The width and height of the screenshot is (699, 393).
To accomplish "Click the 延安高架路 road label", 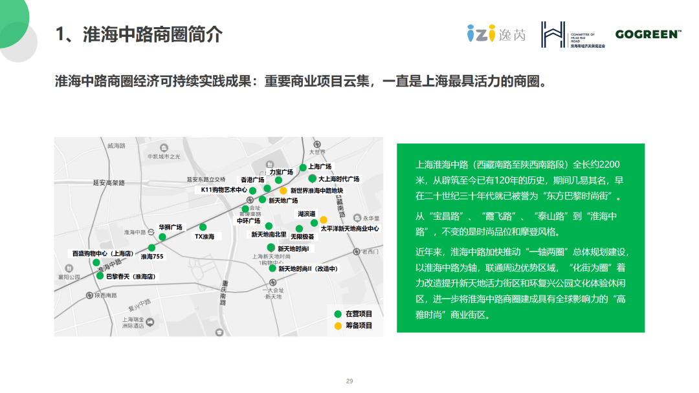I will (109, 183).
